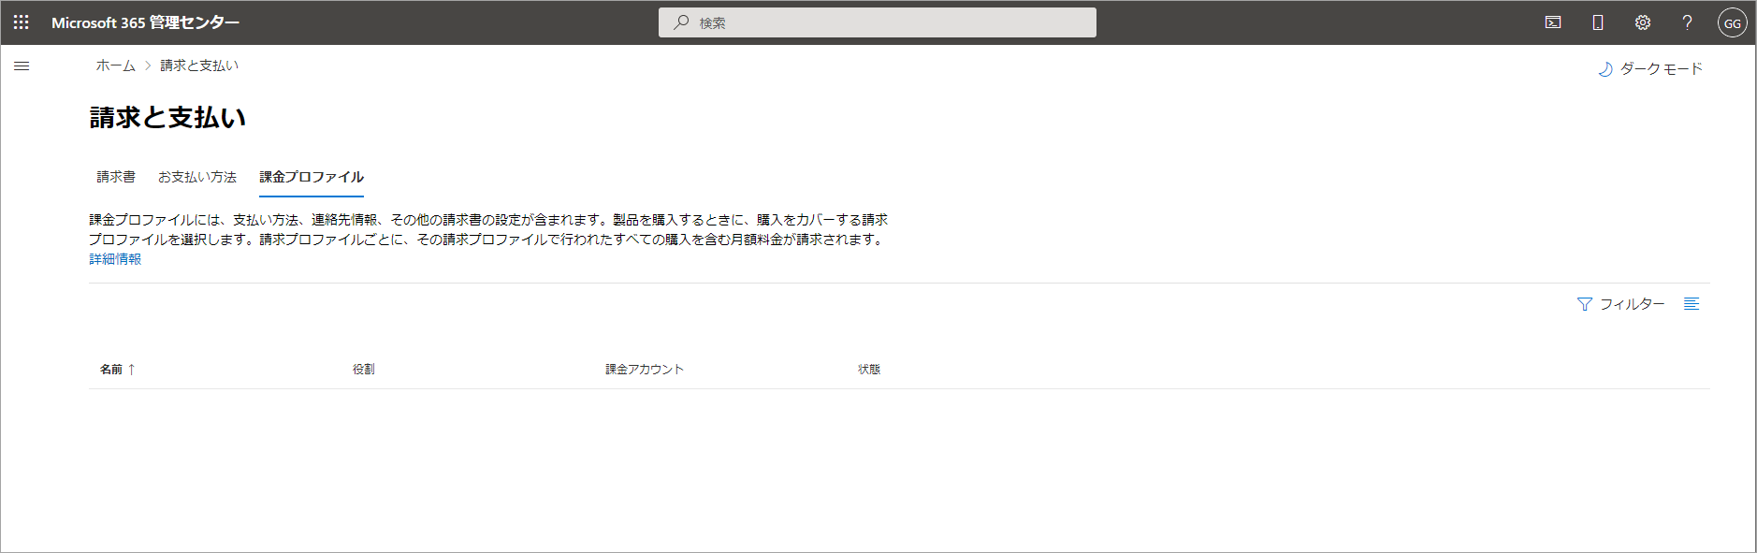The width and height of the screenshot is (1757, 553).
Task: Open the GG account avatar menu
Action: 1732,22
